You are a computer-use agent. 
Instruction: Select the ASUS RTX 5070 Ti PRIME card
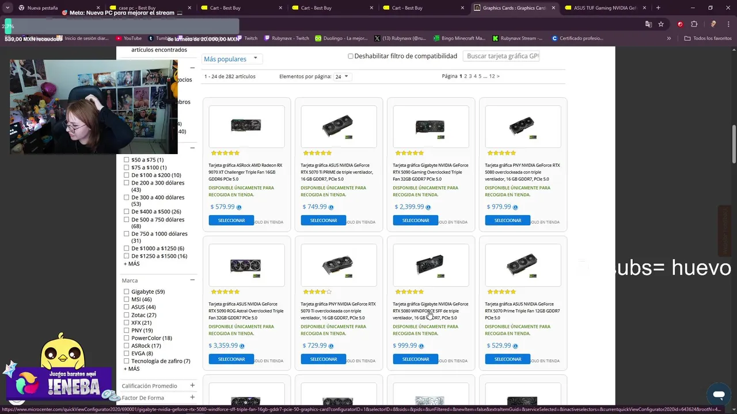[324, 220]
